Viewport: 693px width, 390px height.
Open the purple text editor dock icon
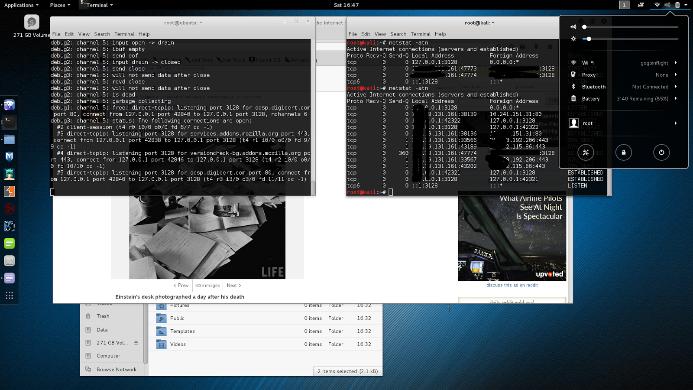(x=10, y=278)
